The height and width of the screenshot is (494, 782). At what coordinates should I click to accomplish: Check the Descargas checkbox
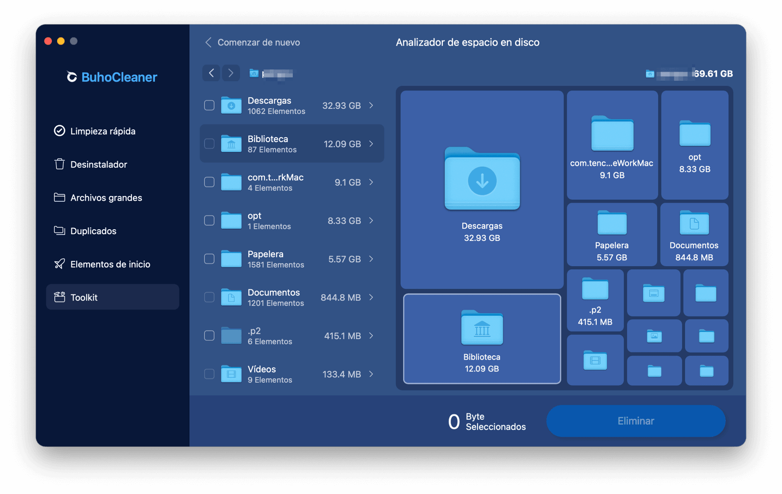(209, 105)
